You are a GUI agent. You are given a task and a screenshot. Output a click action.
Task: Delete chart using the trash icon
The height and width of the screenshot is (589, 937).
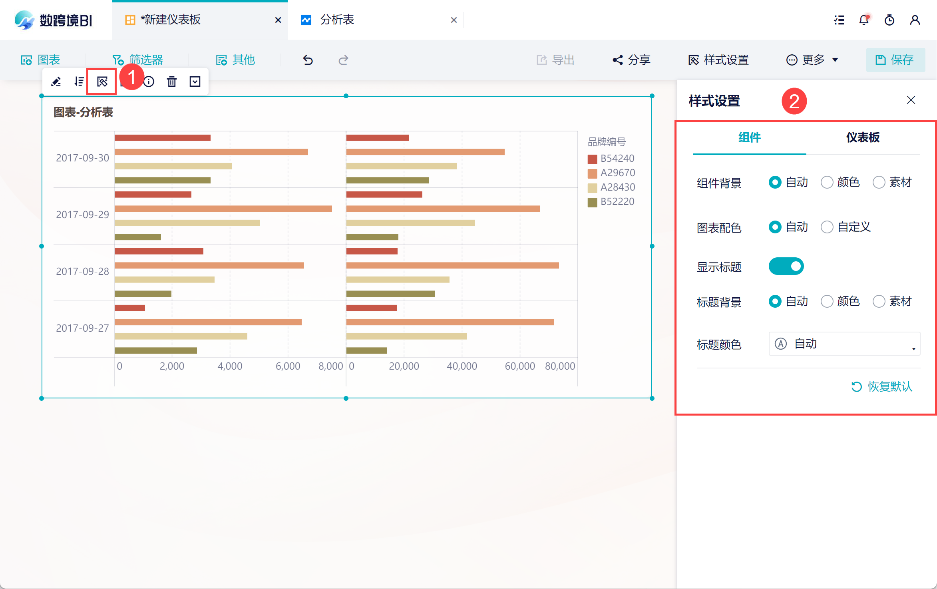coord(172,82)
